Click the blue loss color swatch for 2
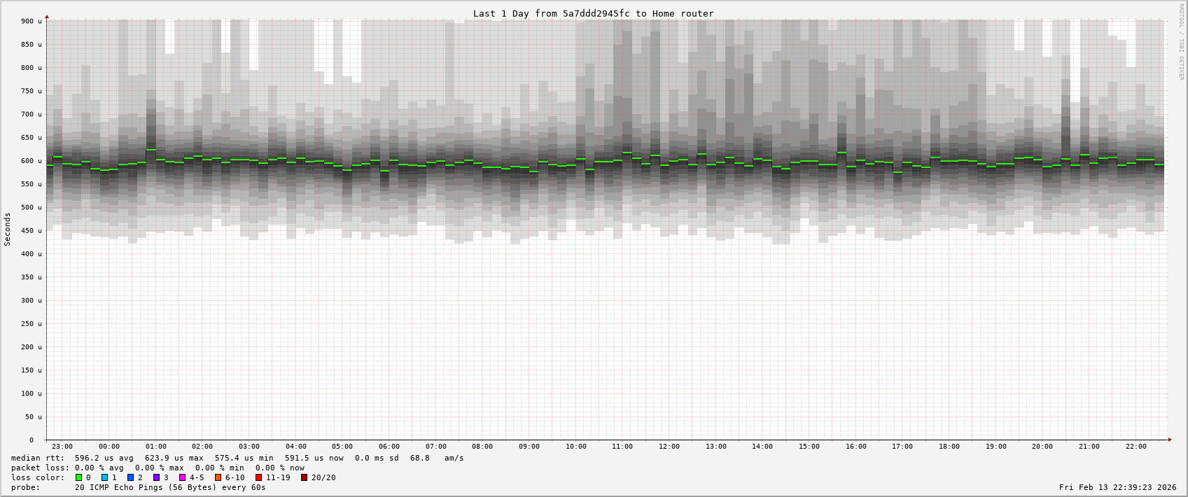Viewport: 1188px width, 497px height. [x=131, y=478]
